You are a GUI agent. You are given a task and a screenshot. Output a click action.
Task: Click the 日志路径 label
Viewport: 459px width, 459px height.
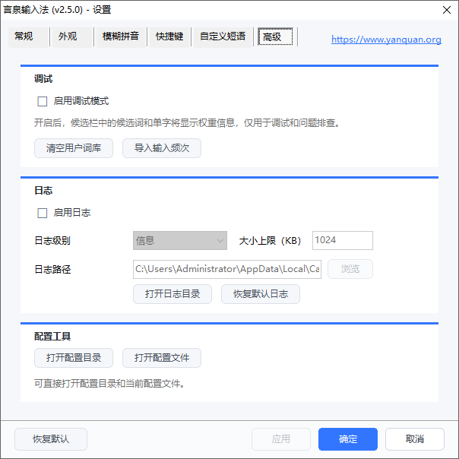pyautogui.click(x=52, y=269)
